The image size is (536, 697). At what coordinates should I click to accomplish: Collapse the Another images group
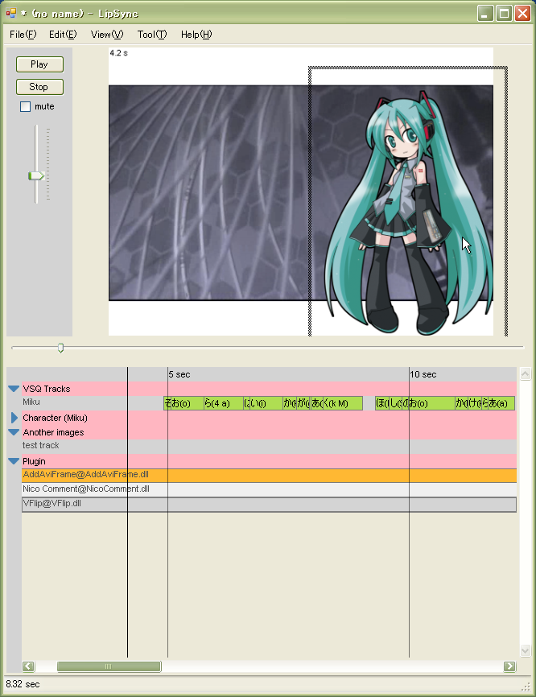click(14, 432)
